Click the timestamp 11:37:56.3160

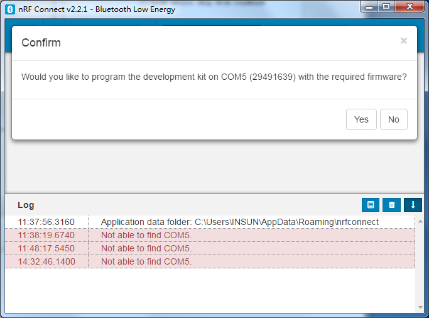(x=46, y=222)
